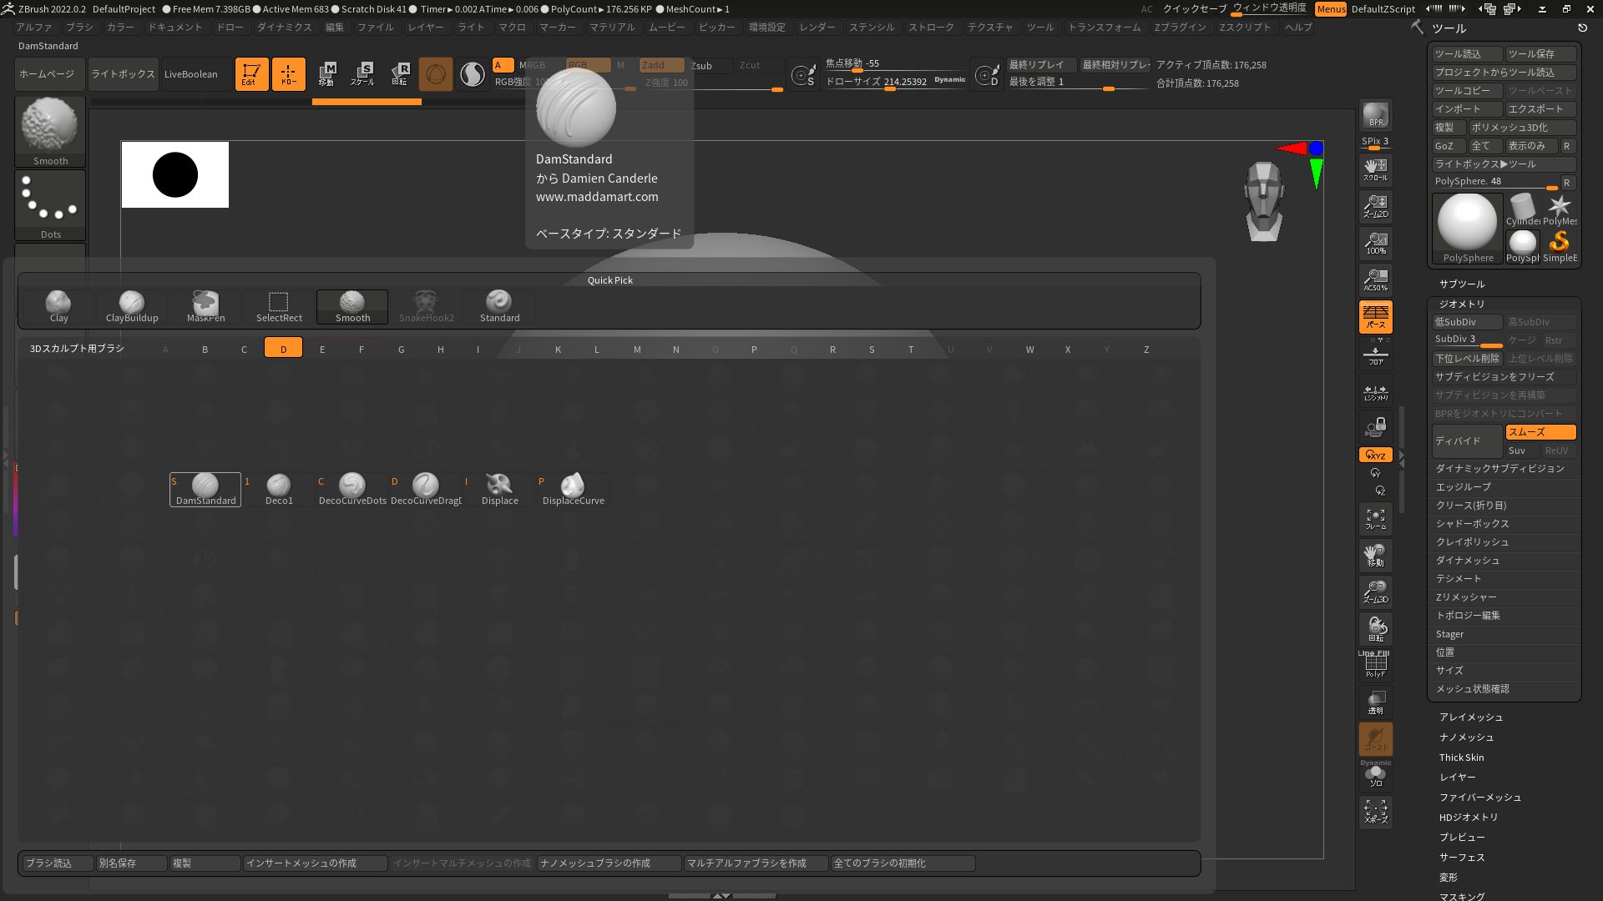Toggle the Transparency button on the right shelf
Image resolution: width=1603 pixels, height=901 pixels.
pyautogui.click(x=1375, y=702)
